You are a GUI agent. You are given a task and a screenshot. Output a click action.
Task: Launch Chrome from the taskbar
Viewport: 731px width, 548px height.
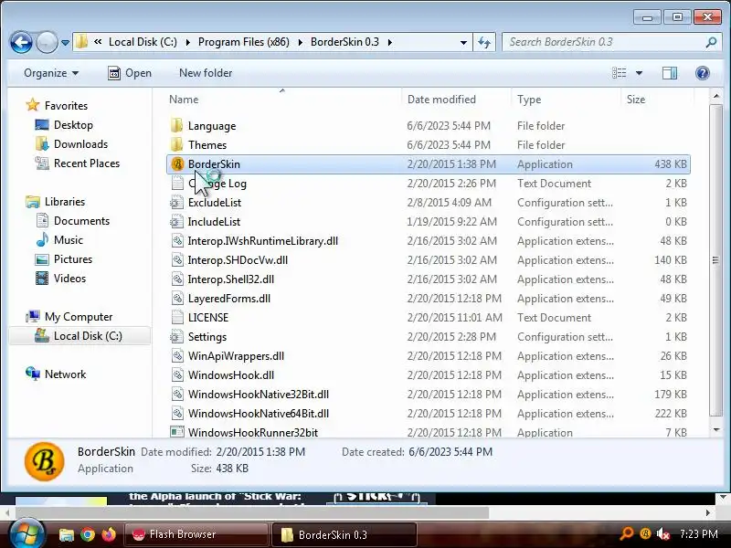pos(87,534)
